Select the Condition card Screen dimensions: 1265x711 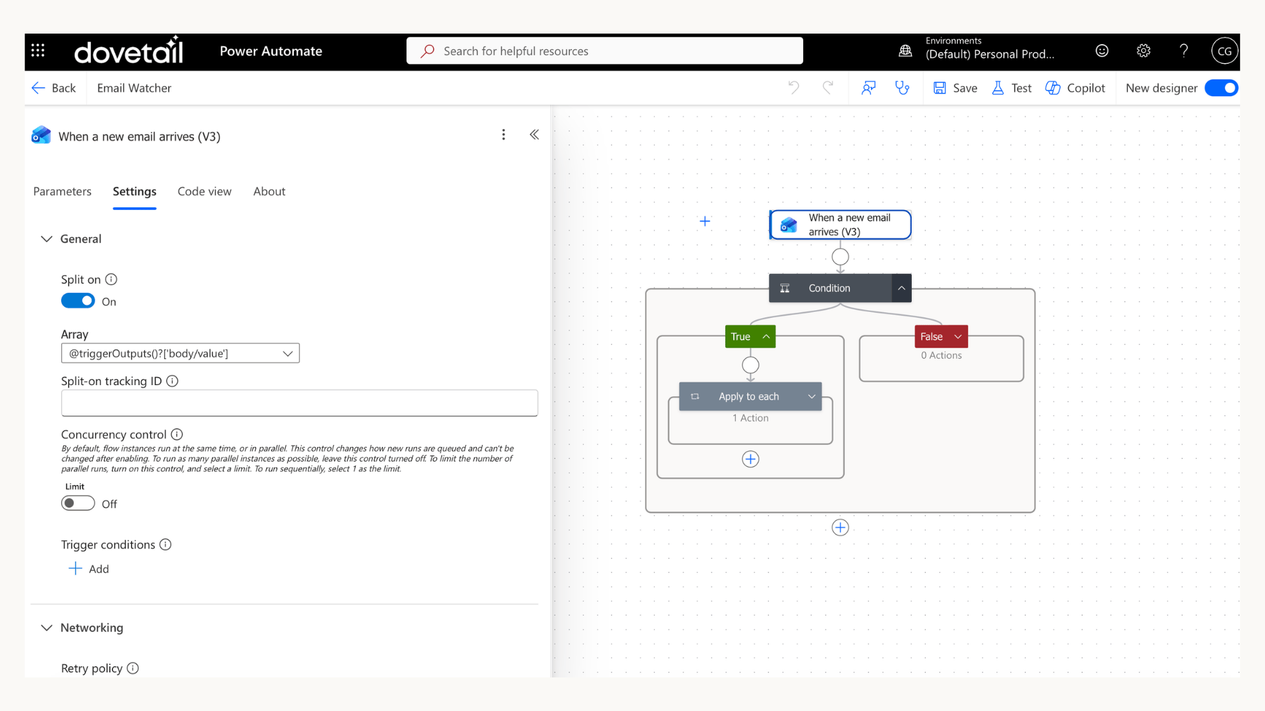pyautogui.click(x=830, y=288)
